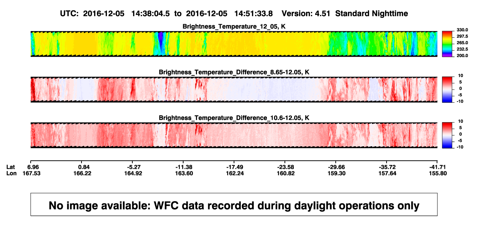The width and height of the screenshot is (486, 249).
Task: Click latitude value '-29.66'
Action: tap(336, 167)
